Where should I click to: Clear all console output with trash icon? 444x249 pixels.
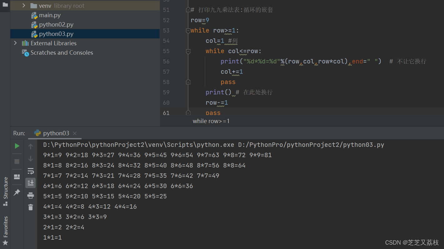click(x=30, y=207)
